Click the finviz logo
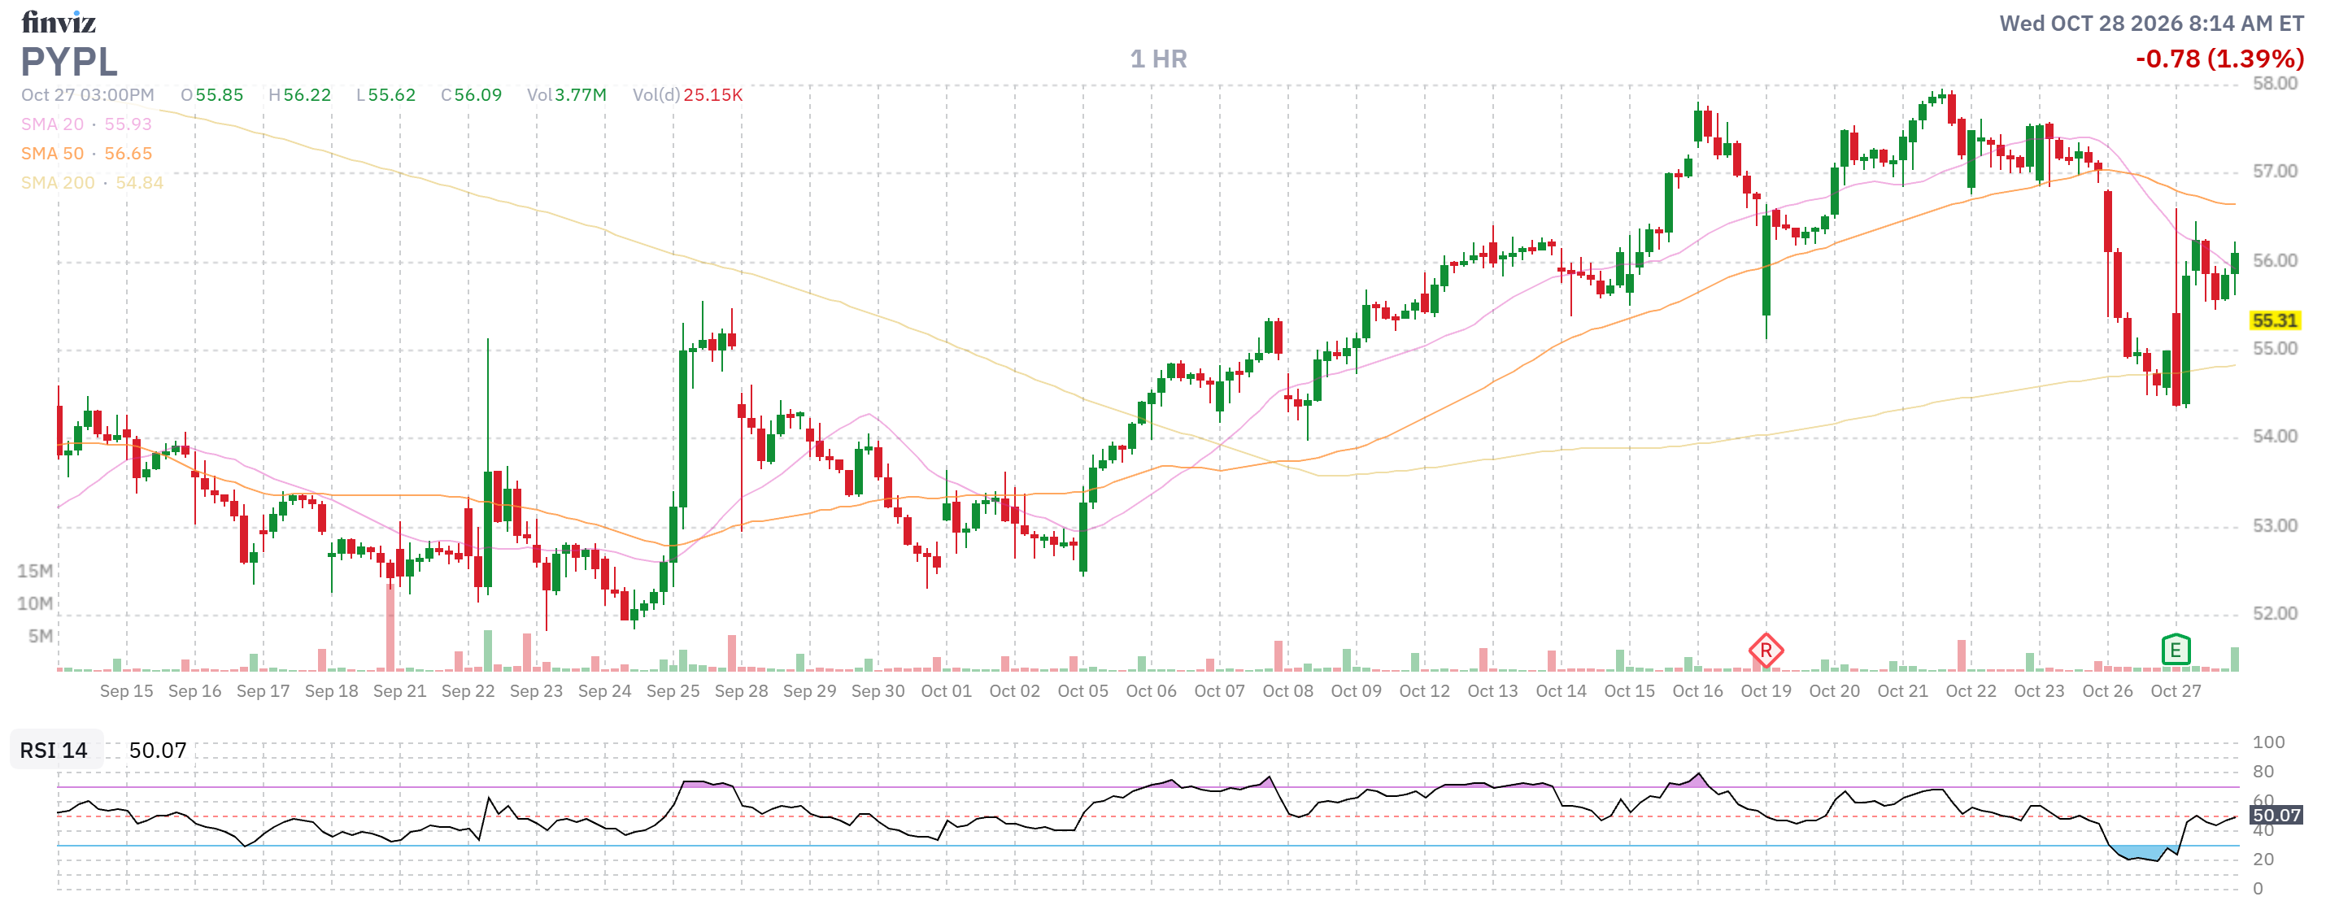Viewport: 2326px width, 914px height. point(59,22)
